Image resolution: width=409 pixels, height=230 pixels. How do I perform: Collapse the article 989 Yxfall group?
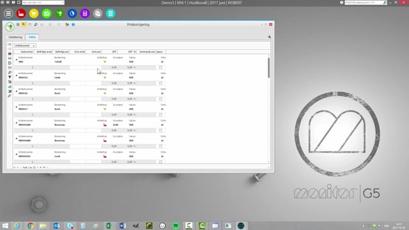[x=16, y=59]
